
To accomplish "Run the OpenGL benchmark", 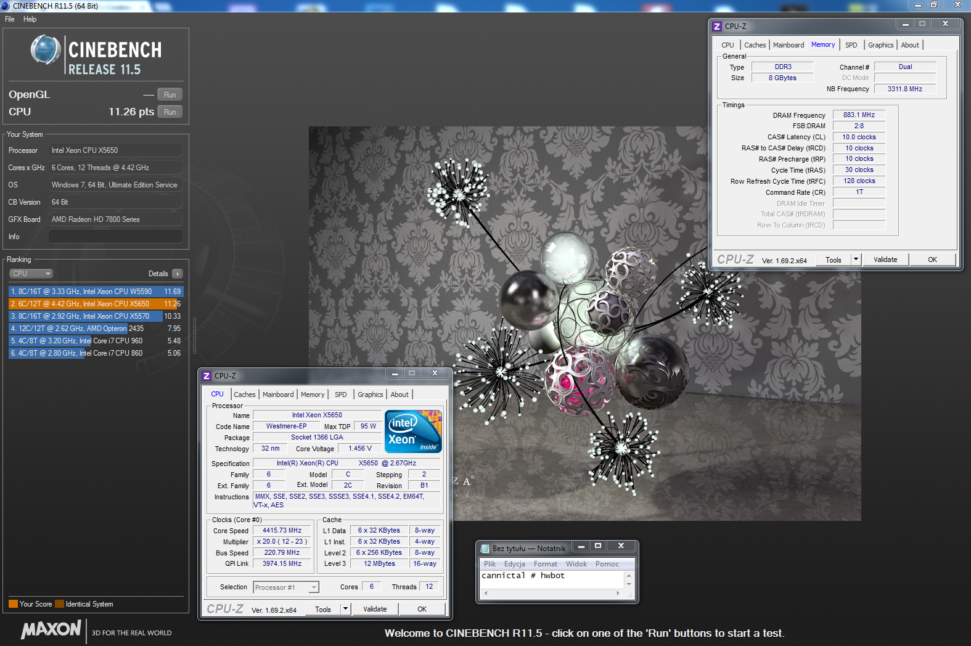I will tap(170, 95).
